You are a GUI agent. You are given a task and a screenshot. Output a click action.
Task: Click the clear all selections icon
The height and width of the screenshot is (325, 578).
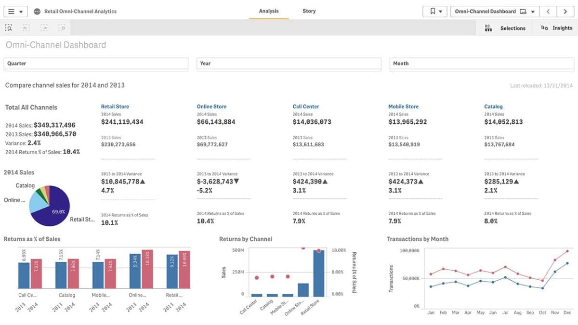click(62, 28)
